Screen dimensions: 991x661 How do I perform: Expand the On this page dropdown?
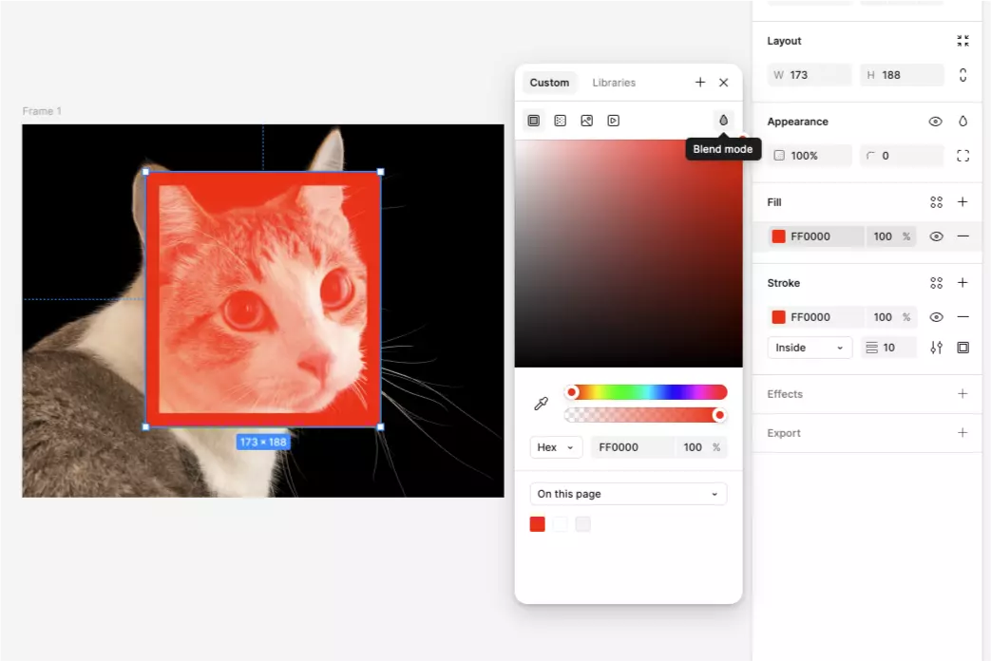point(628,494)
